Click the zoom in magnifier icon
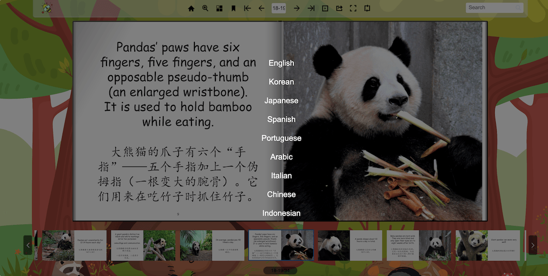 pos(205,8)
